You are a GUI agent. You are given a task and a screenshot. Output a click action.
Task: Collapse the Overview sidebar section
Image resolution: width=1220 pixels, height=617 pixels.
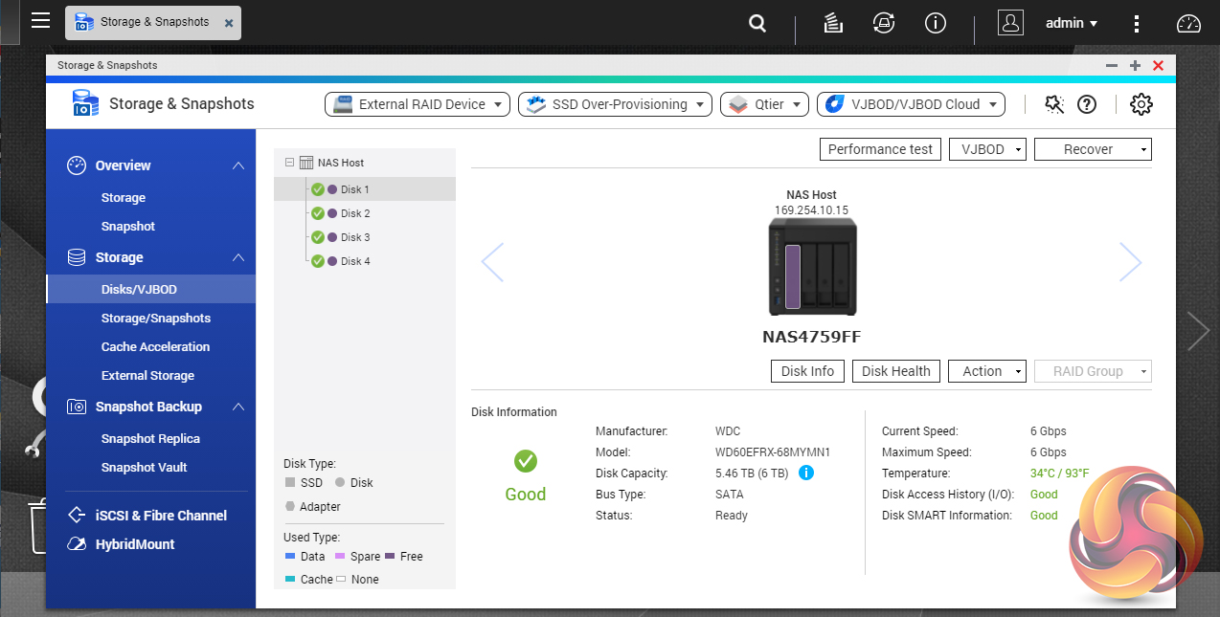(238, 165)
